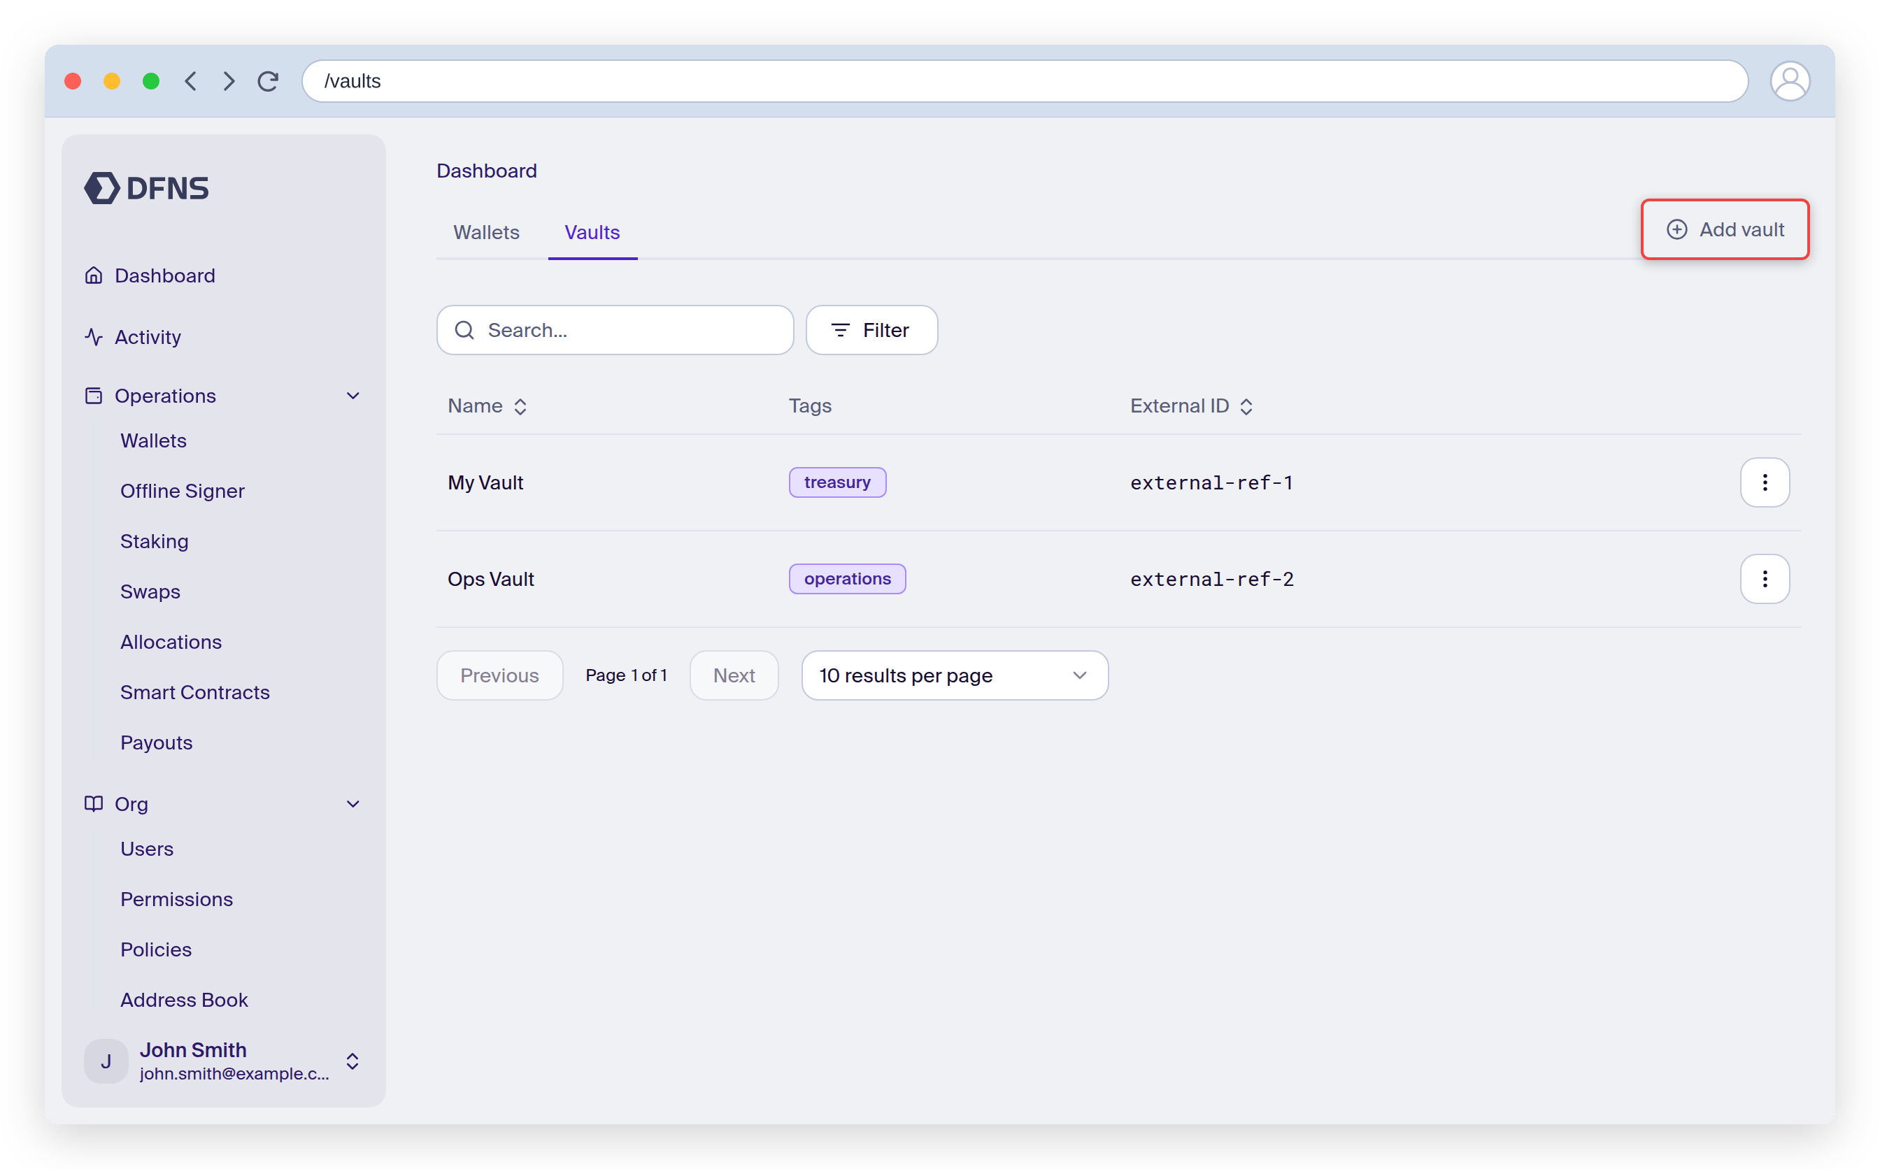Open Swaps in sidebar
Image resolution: width=1880 pixels, height=1169 pixels.
pyautogui.click(x=150, y=591)
